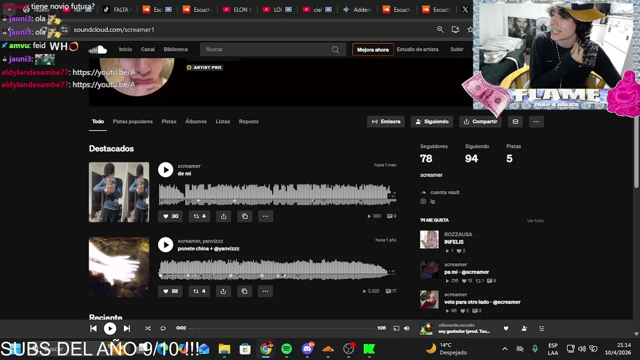The height and width of the screenshot is (360, 640).
Task: Toggle shuffle in the player bar
Action: pos(147,328)
